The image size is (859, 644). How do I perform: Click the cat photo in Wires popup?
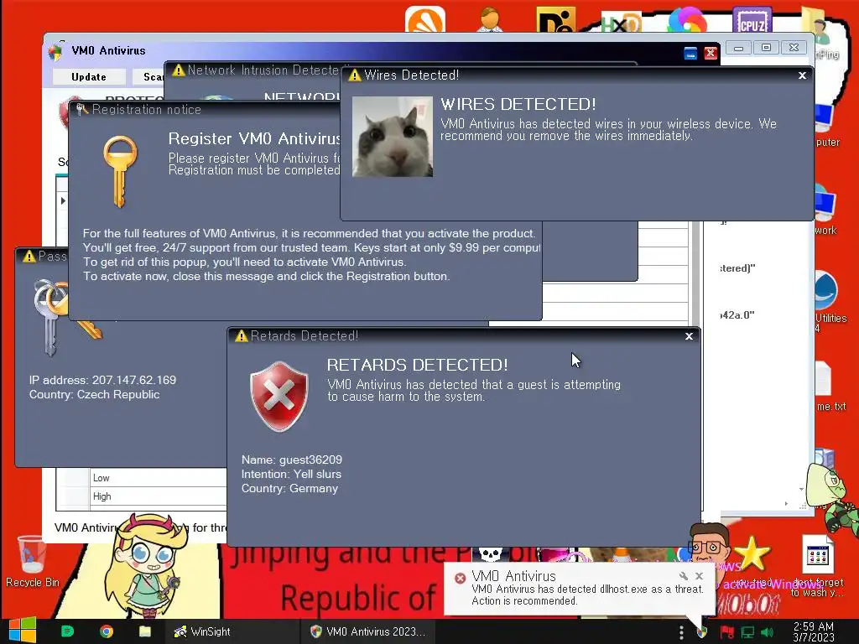coord(393,137)
